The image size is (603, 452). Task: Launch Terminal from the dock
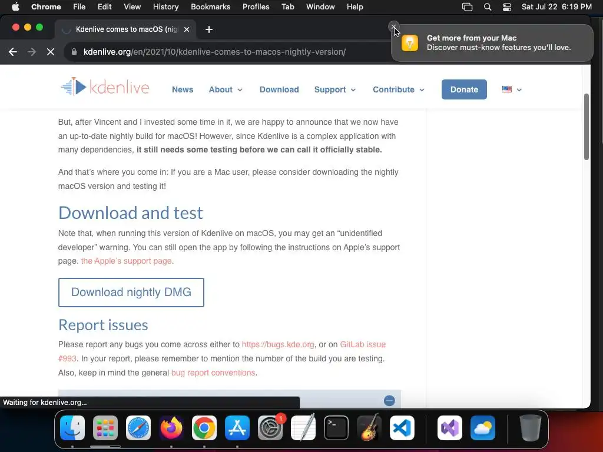tap(336, 428)
